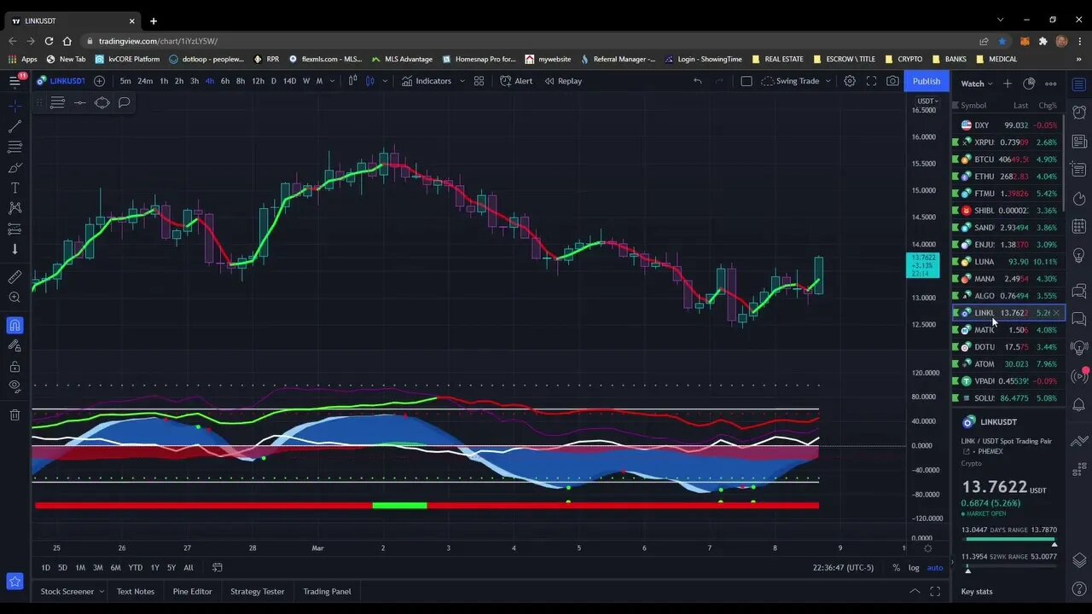Screen dimensions: 1092x614
Task: Open the alerts clock icon in sidebar
Action: click(x=1079, y=112)
